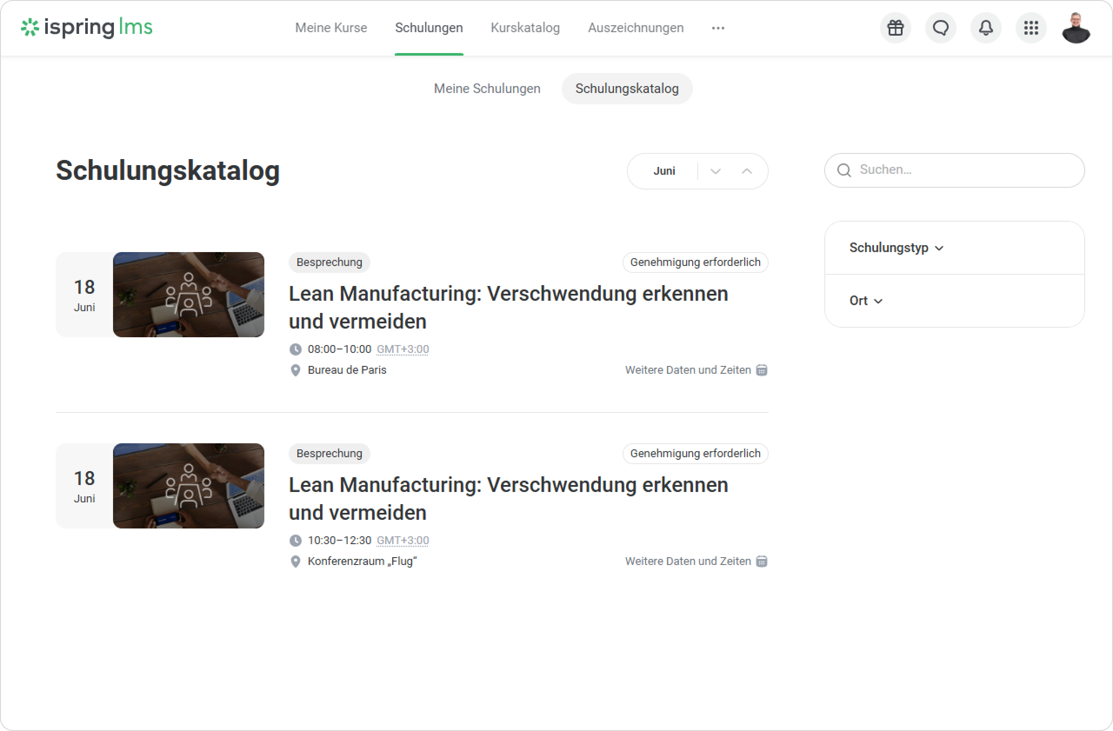The image size is (1113, 731).
Task: Click GMT+3:00 beside 08:00–10:00
Action: [403, 349]
